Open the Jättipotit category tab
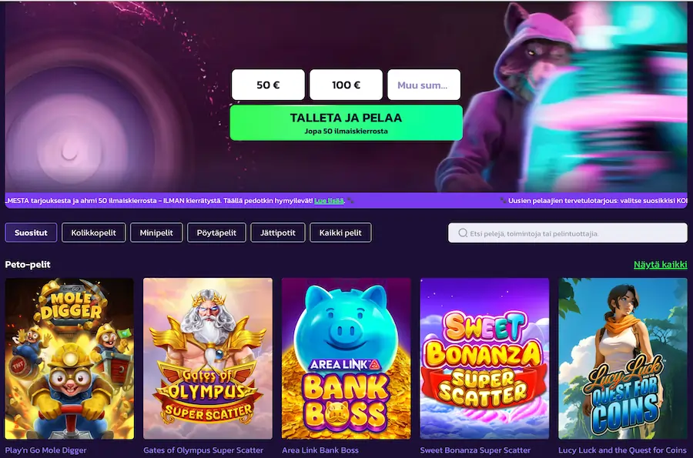The height and width of the screenshot is (458, 693). 278,232
